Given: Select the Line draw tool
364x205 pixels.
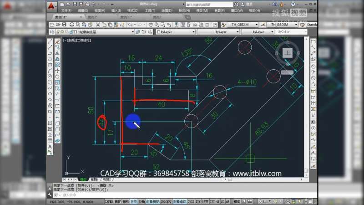Looking at the screenshot, I should coord(51,41).
